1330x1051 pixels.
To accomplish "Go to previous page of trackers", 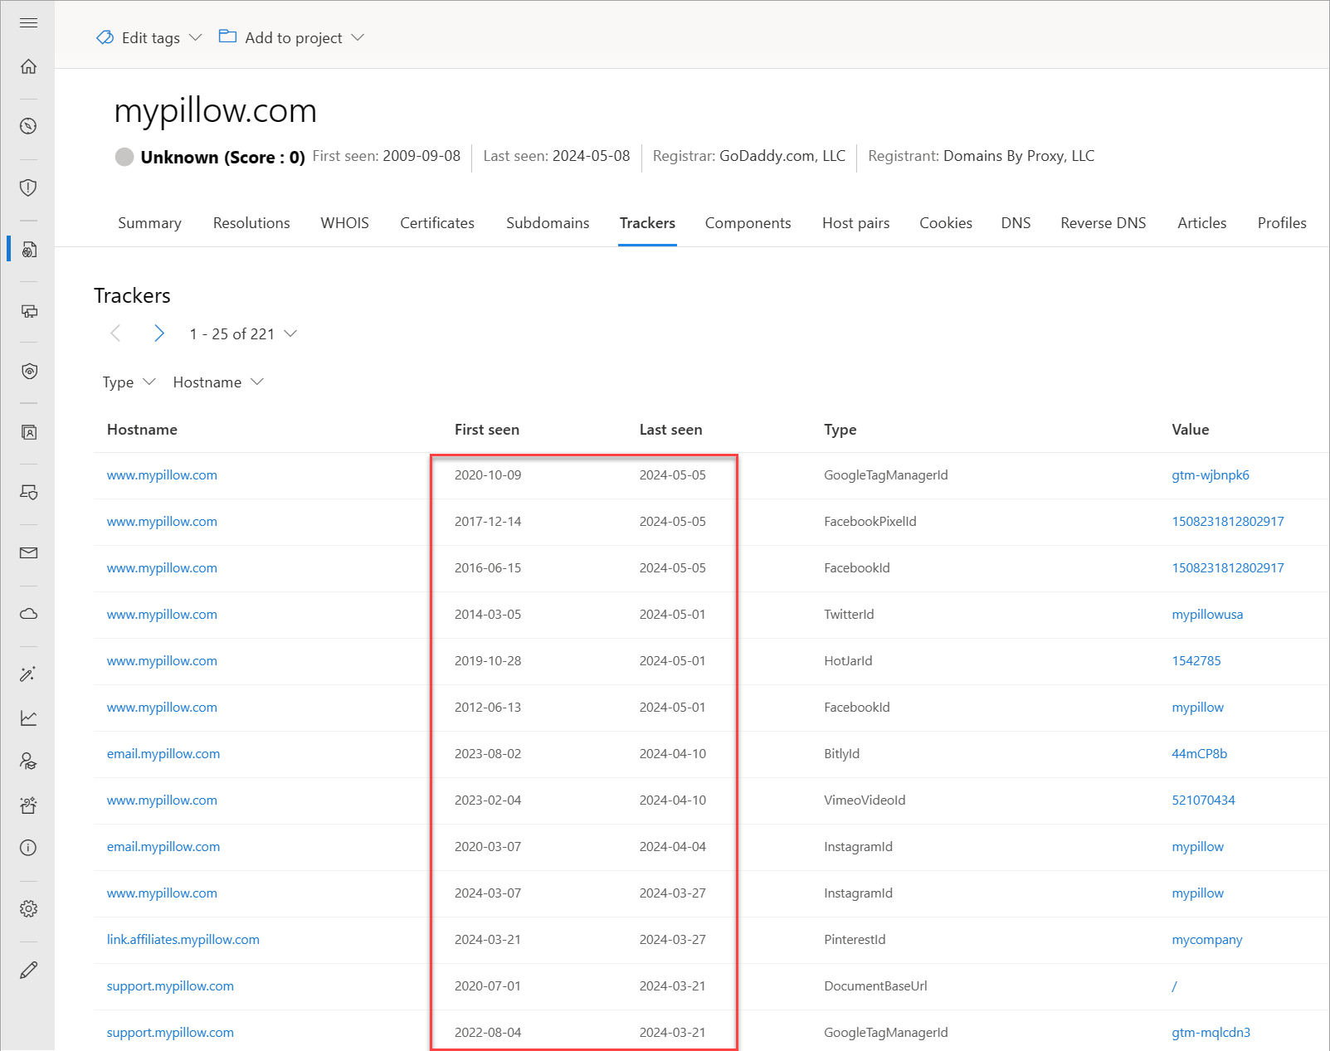I will coord(115,333).
